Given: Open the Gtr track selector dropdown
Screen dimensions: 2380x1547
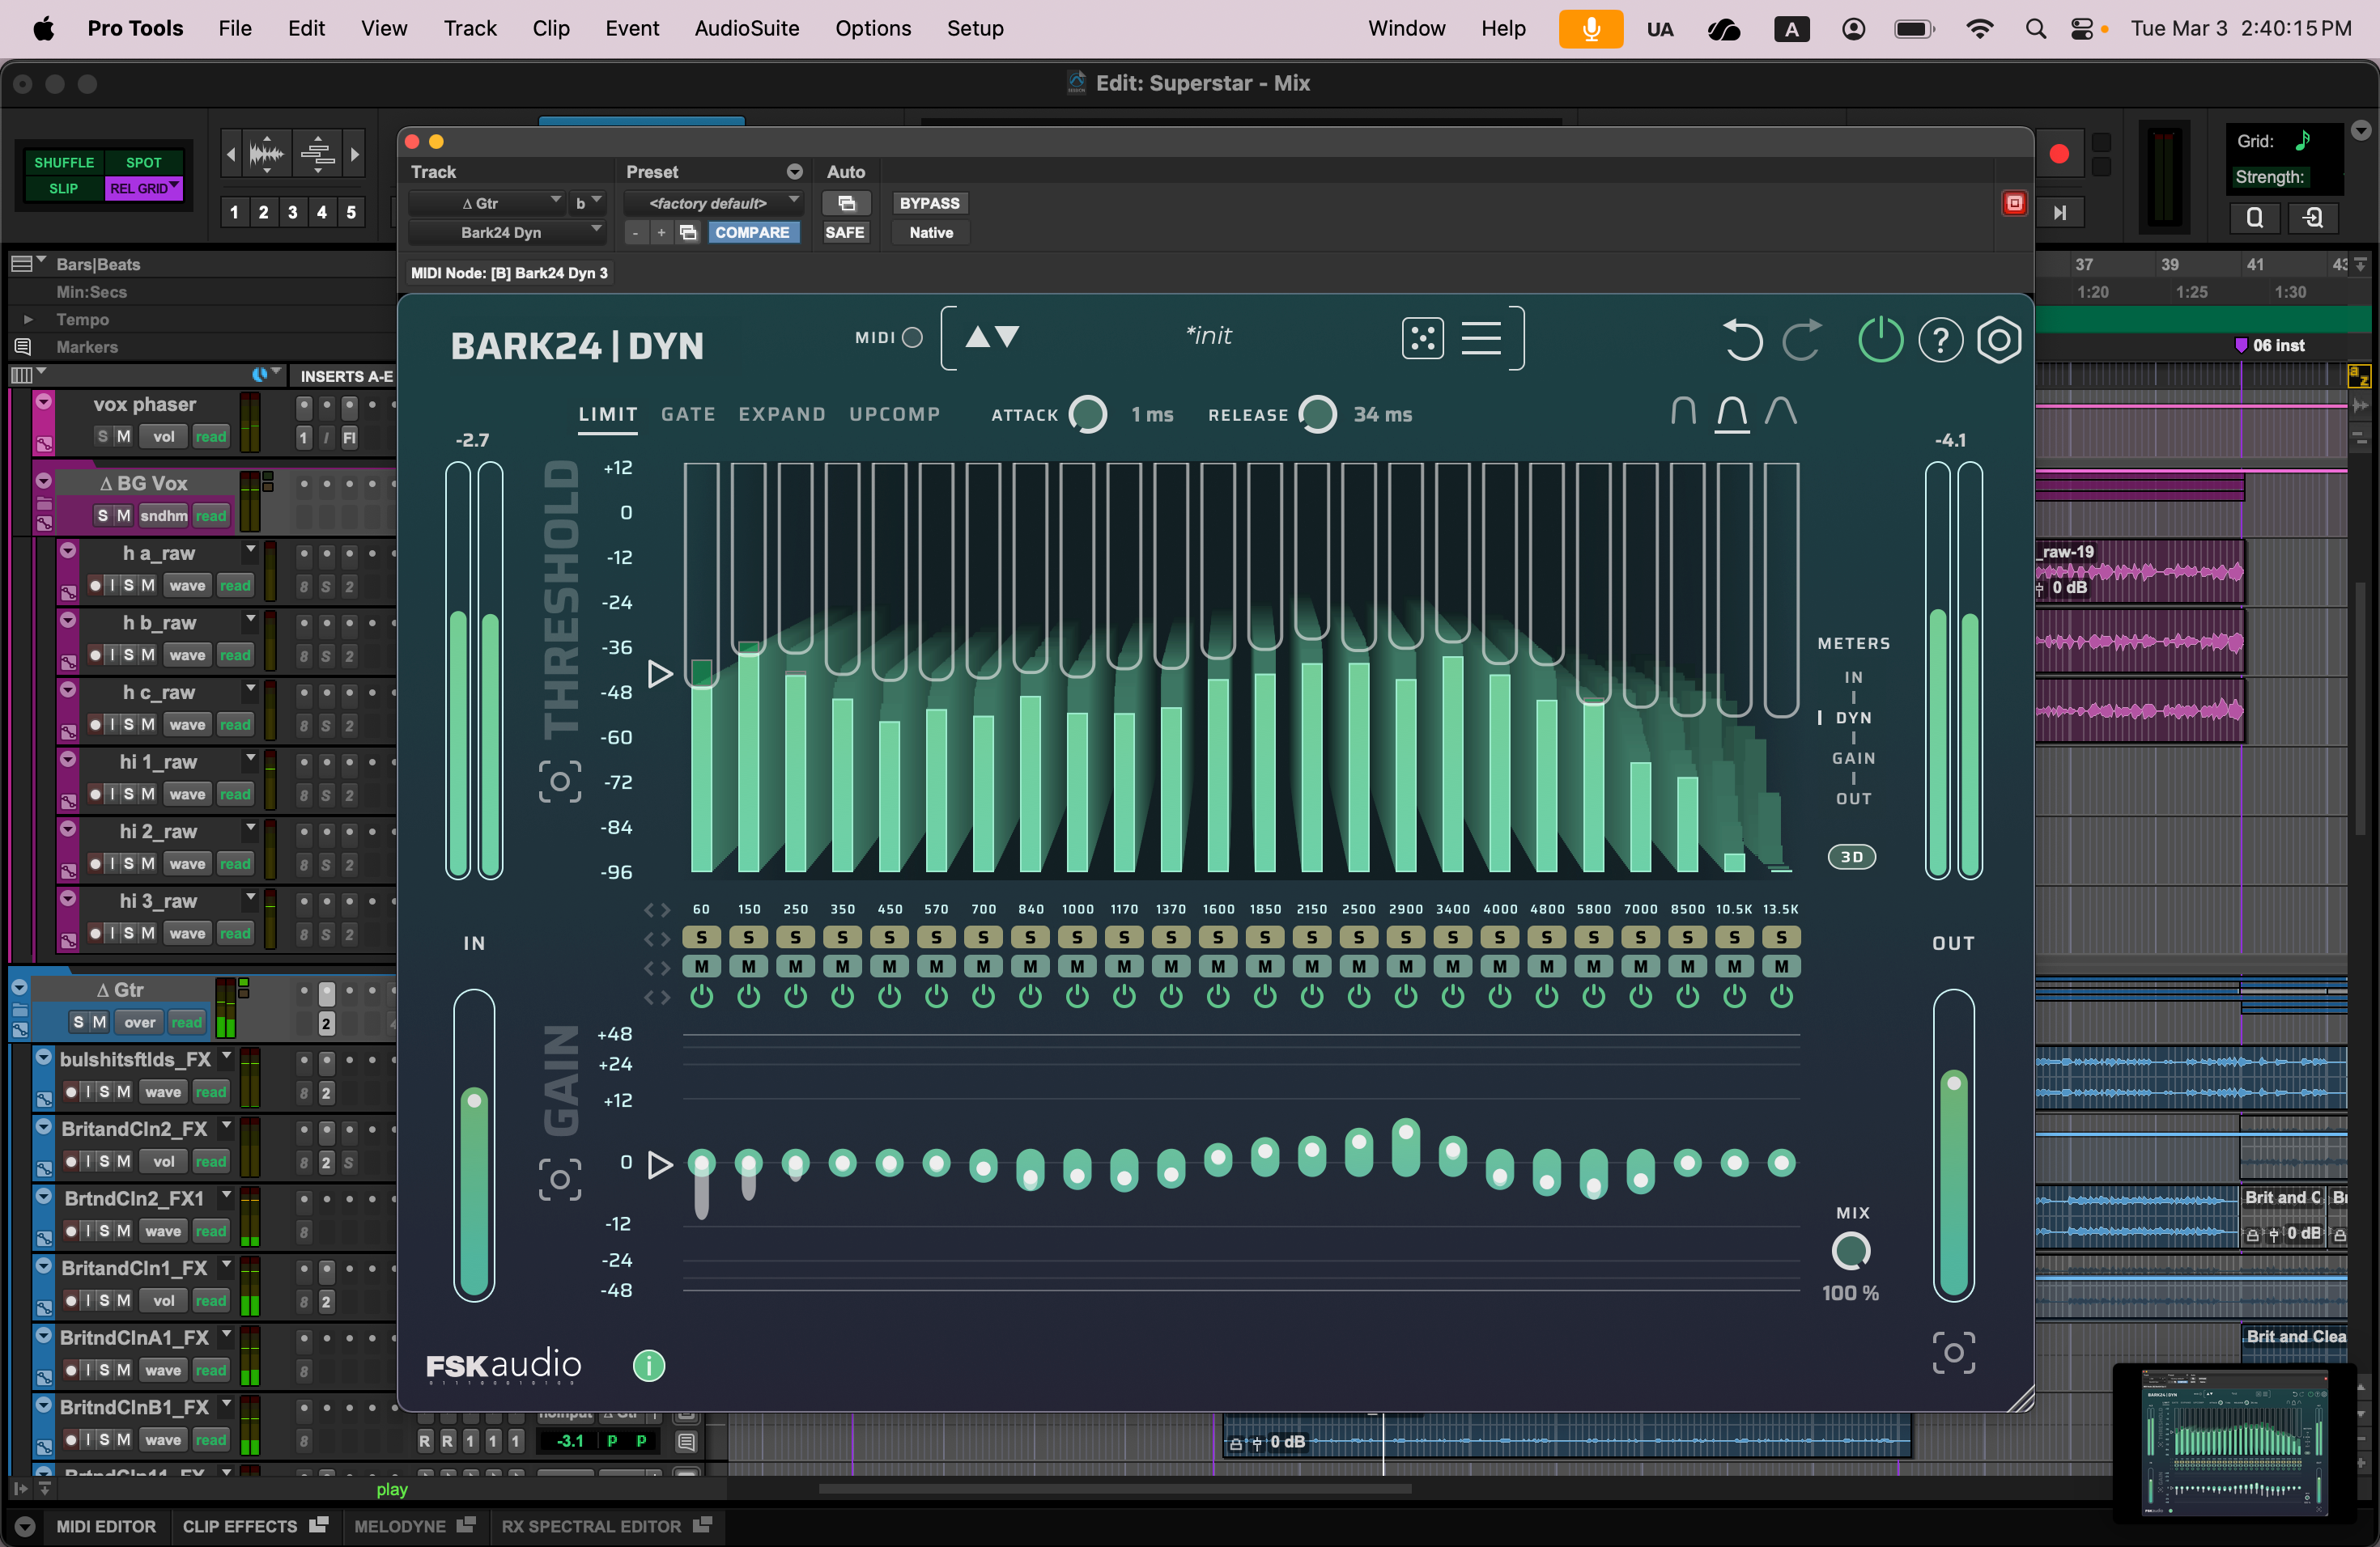Looking at the screenshot, I should [487, 203].
